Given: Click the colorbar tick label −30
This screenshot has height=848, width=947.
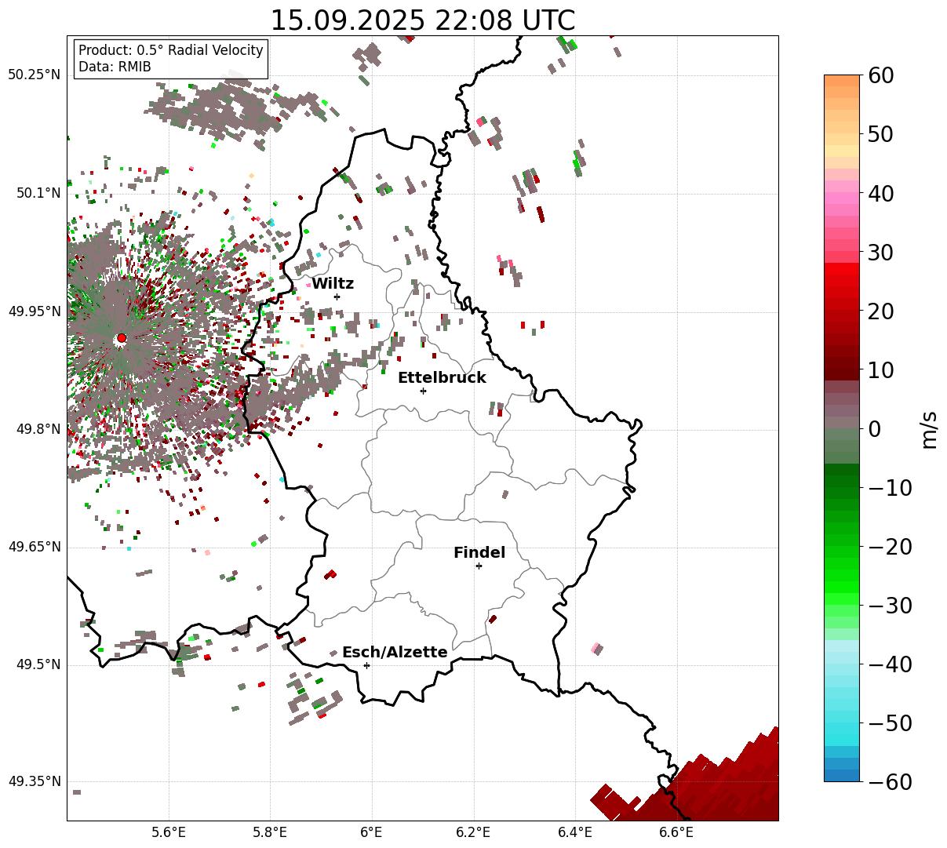Looking at the screenshot, I should coord(890,606).
